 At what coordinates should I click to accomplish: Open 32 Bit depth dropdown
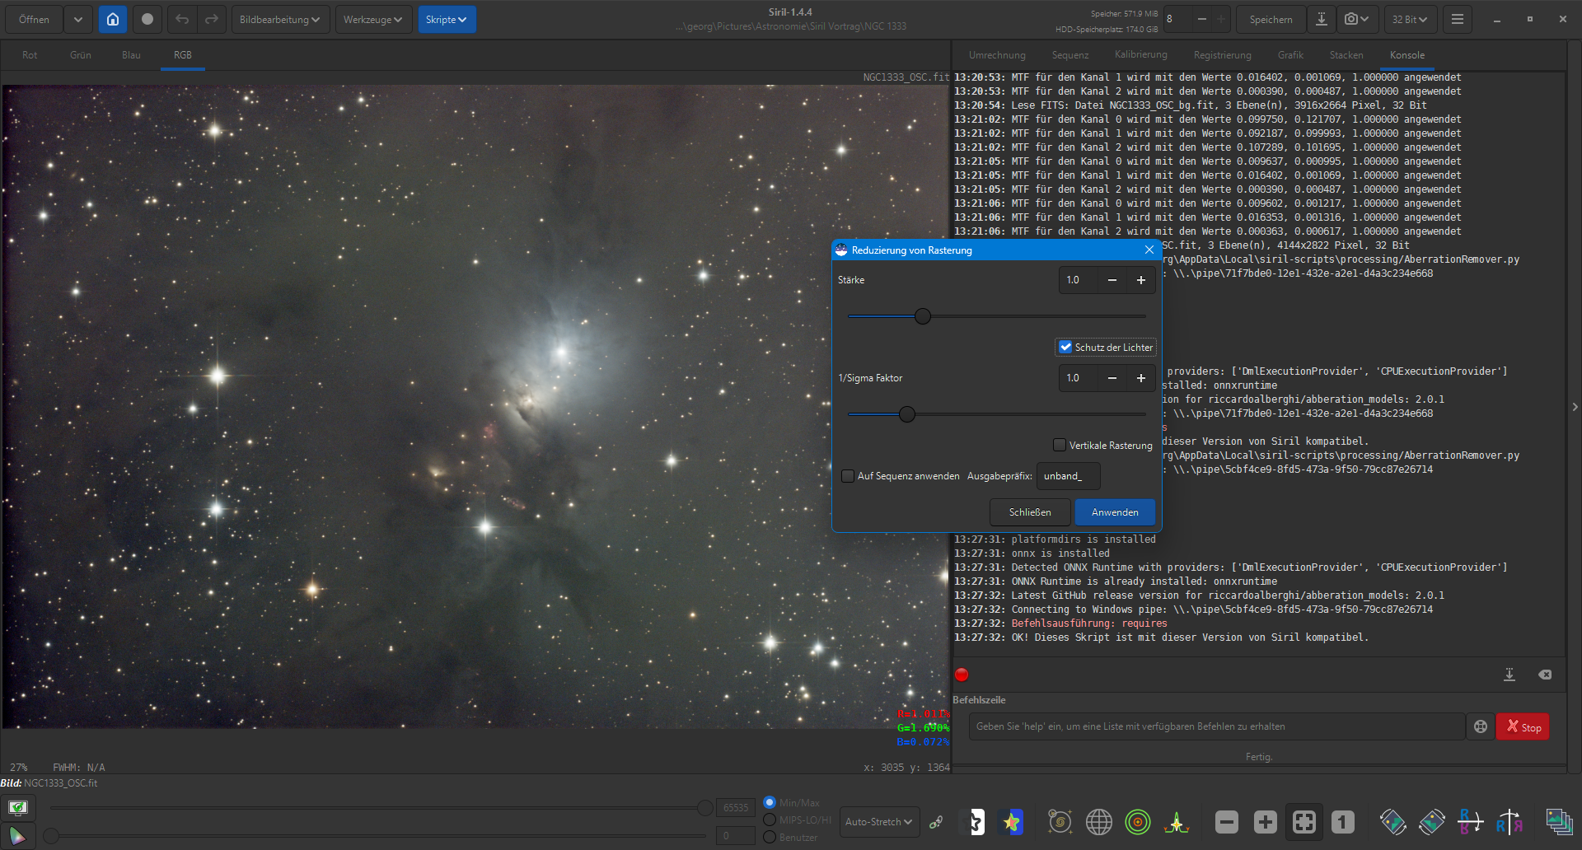(1410, 19)
